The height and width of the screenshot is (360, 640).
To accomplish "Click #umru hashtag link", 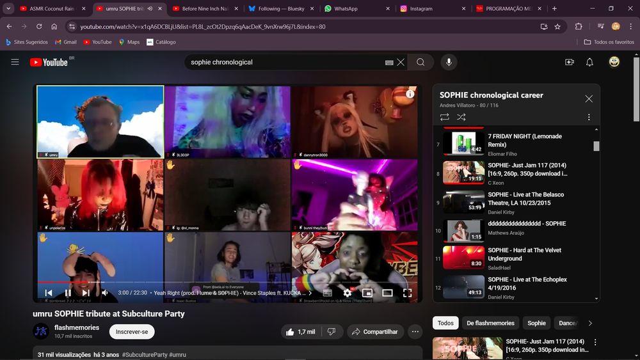I will pyautogui.click(x=177, y=355).
